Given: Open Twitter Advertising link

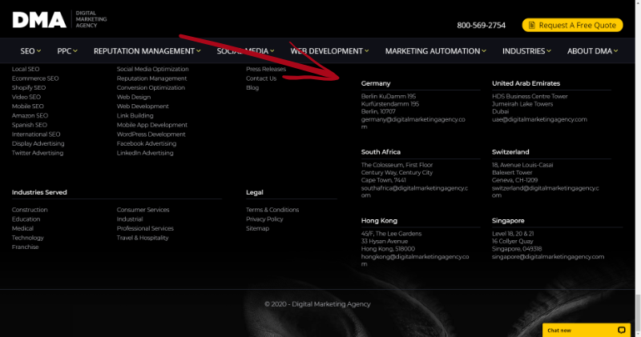Looking at the screenshot, I should pyautogui.click(x=38, y=153).
